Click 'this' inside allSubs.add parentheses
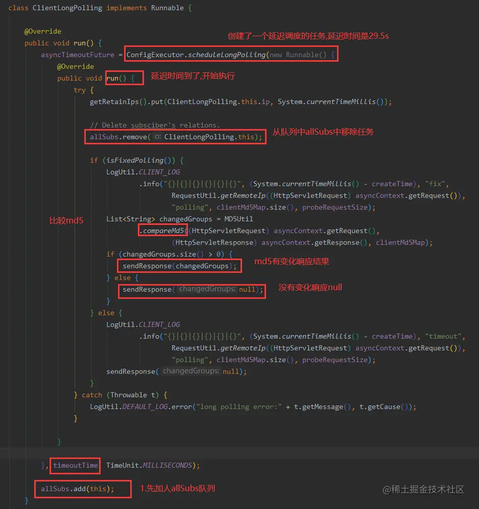 click(98, 489)
